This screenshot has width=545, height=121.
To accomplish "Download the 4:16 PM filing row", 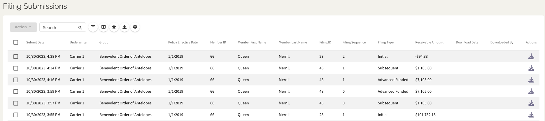I will pyautogui.click(x=531, y=80).
